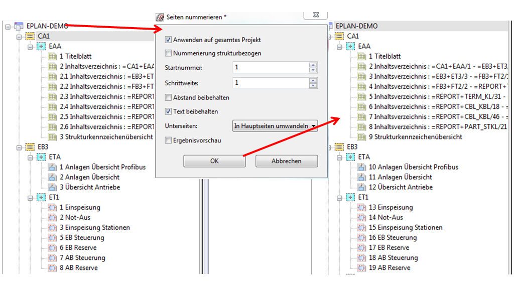
Task: Check the 'Abstand beibehalten' option
Action: [168, 97]
